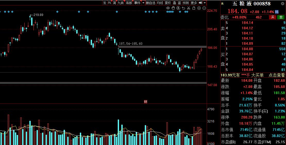Screen dimensions: 286x145
Task: Toggle the 九转 indicator
Action: tap(121, 3)
